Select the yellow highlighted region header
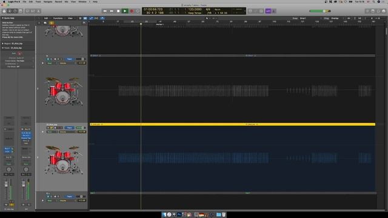388x218 pixels. click(232, 124)
